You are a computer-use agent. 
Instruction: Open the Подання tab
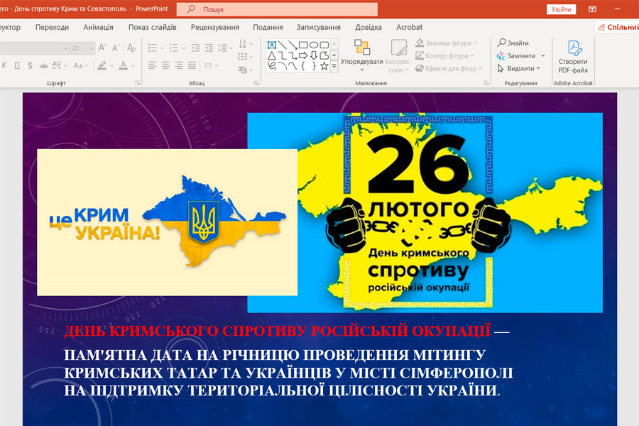point(268,27)
